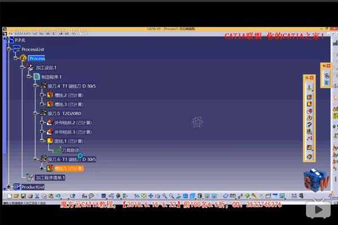Select 外形铣削.2 (已计算) operation
This screenshot has height=225, width=338.
click(x=73, y=123)
